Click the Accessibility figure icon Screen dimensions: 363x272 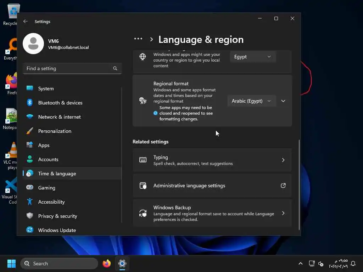tap(30, 202)
